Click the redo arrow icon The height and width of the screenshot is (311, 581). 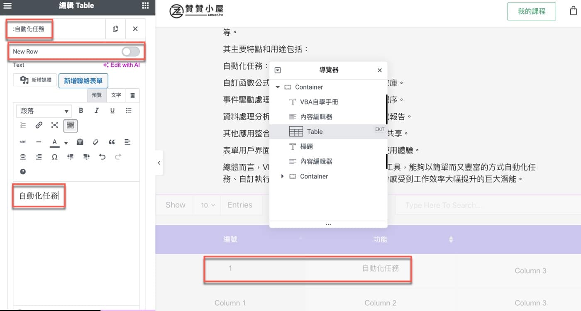[x=118, y=157]
